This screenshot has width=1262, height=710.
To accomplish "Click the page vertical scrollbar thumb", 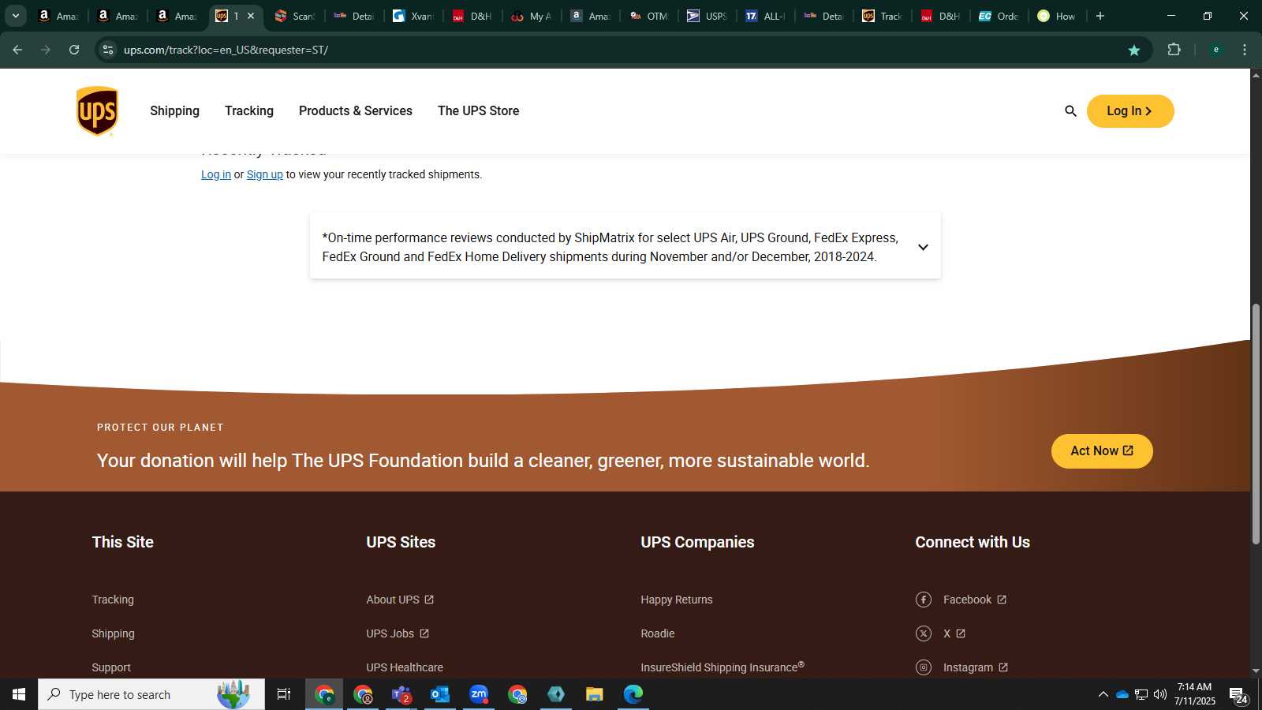I will click(1256, 424).
